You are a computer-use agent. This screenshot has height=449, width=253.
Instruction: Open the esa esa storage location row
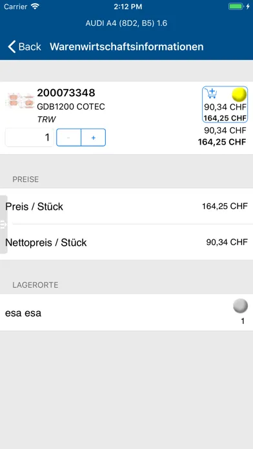click(x=126, y=313)
